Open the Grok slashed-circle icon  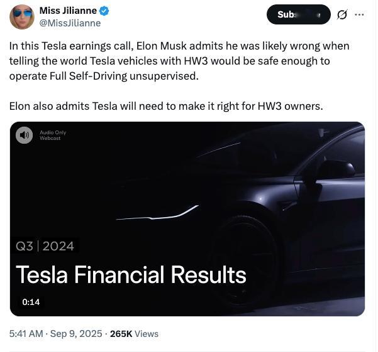342,14
